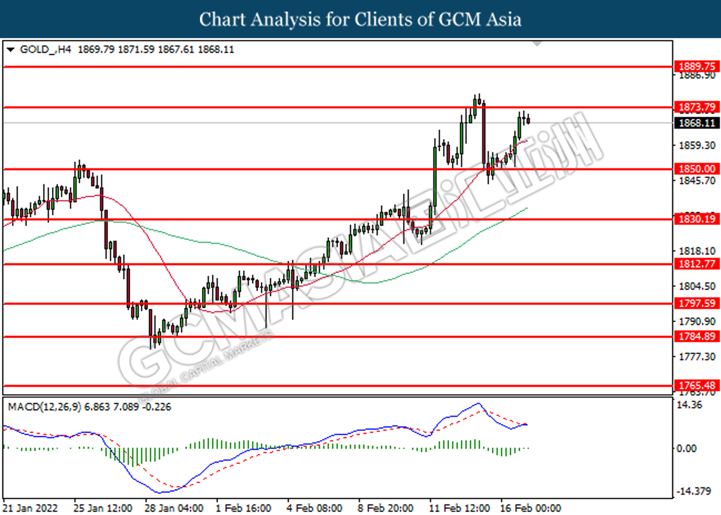Click the OHLC values 1869.79 1871.59 1867.61 1868.11
The height and width of the screenshot is (515, 721).
coord(156,50)
